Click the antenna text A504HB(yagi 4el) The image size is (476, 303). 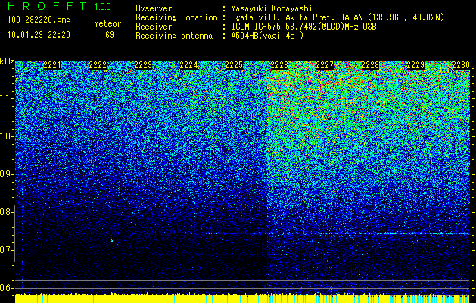click(x=267, y=36)
